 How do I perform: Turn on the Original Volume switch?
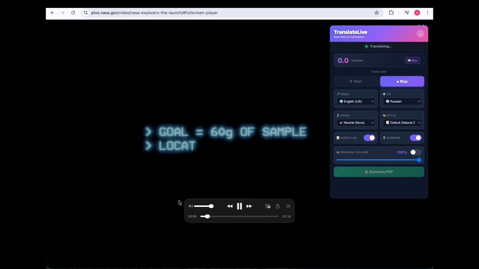pyautogui.click(x=416, y=152)
